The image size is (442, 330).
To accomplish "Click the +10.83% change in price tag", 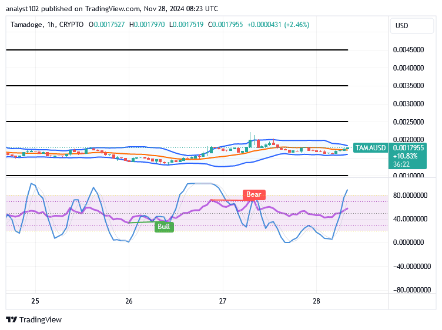I will tap(406, 156).
